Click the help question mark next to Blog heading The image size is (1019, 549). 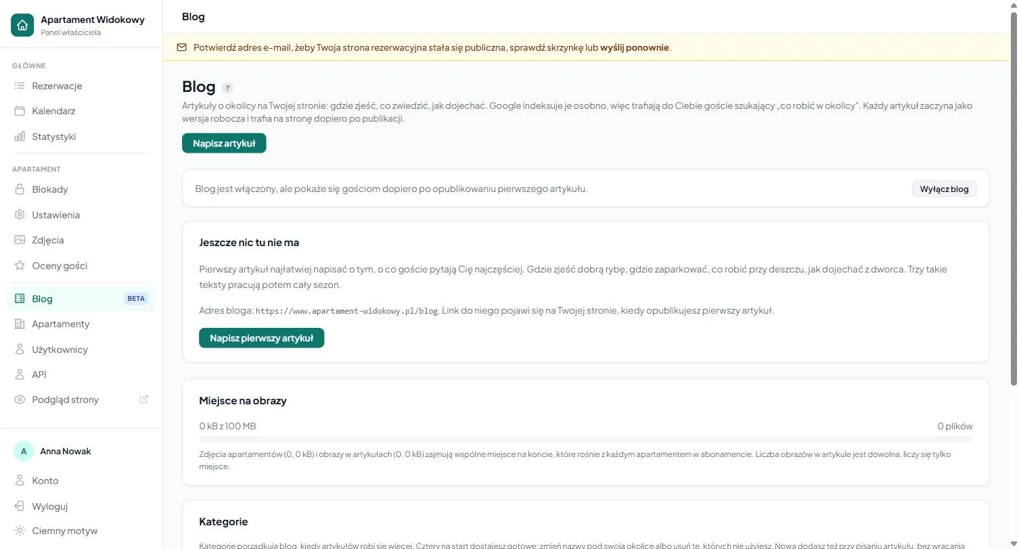(x=227, y=88)
